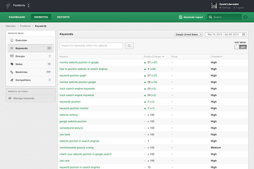Go to the Dashboard tab
Screen dimensions: 254x169
click(x=17, y=17)
